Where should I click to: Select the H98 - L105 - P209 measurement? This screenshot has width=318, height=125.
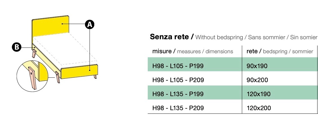click(x=178, y=80)
